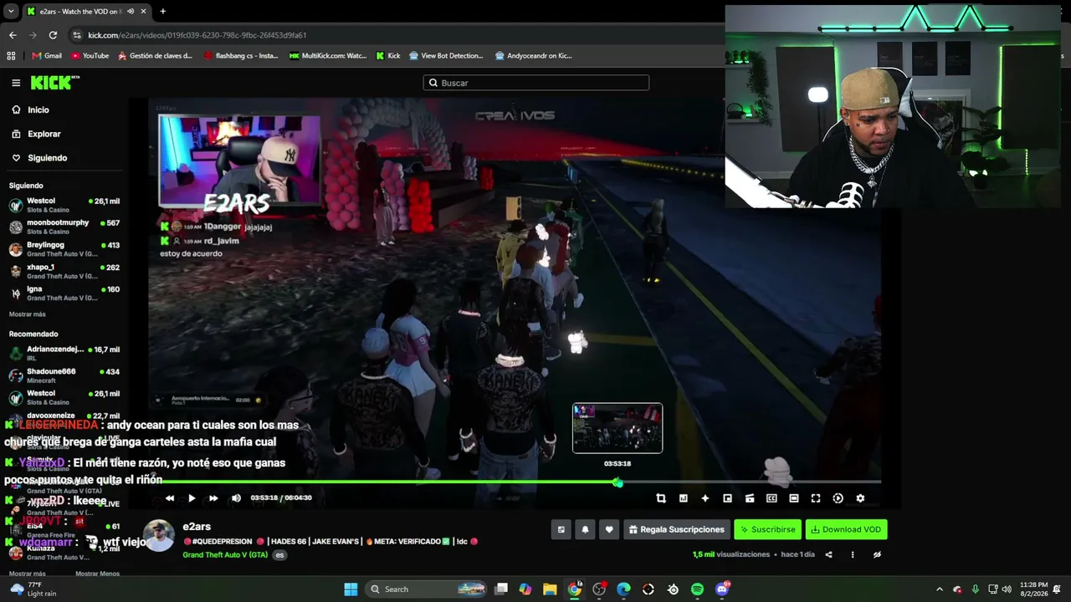This screenshot has height=602, width=1071.
Task: Mute the tab via its audio icon
Action: pos(130,12)
